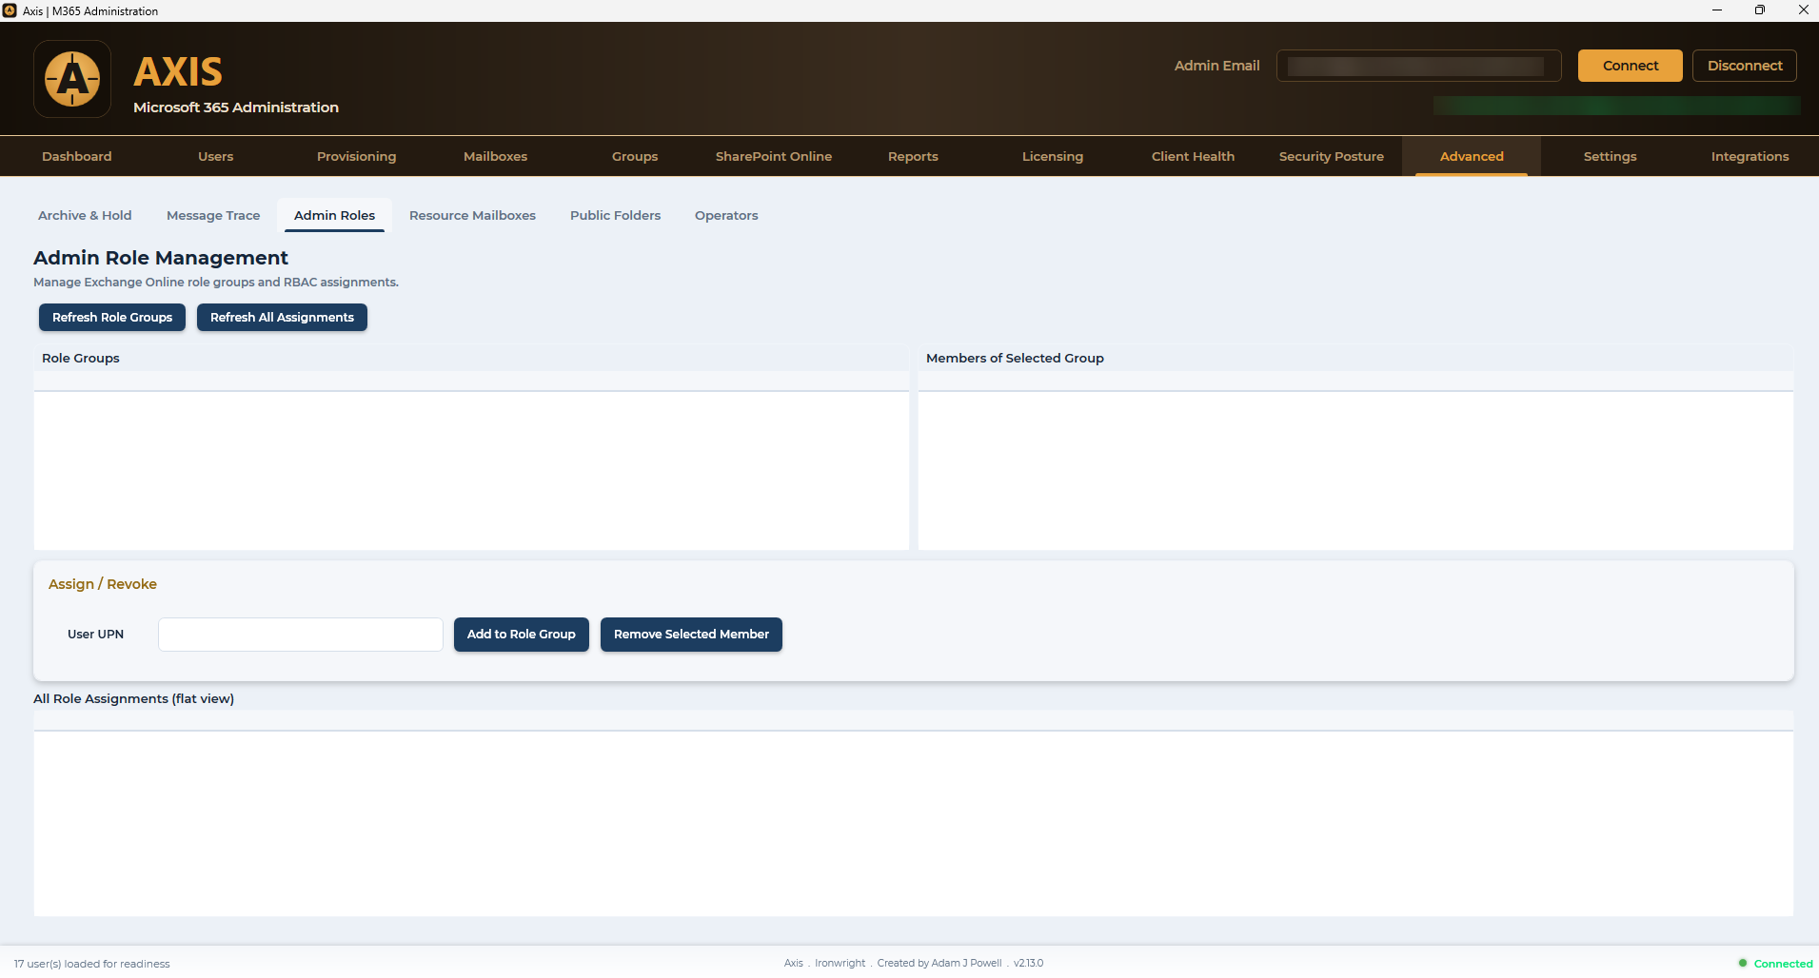Open the Resource Mailboxes sub-tab
The width and height of the screenshot is (1819, 978).
point(472,215)
